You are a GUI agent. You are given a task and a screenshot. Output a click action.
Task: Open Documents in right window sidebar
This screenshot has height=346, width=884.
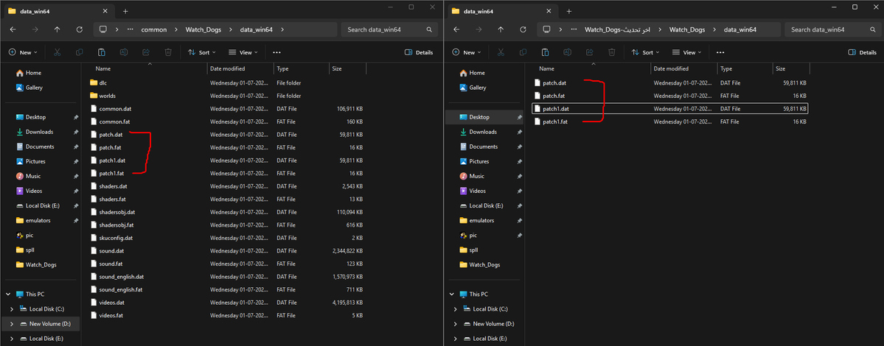[x=478, y=146]
